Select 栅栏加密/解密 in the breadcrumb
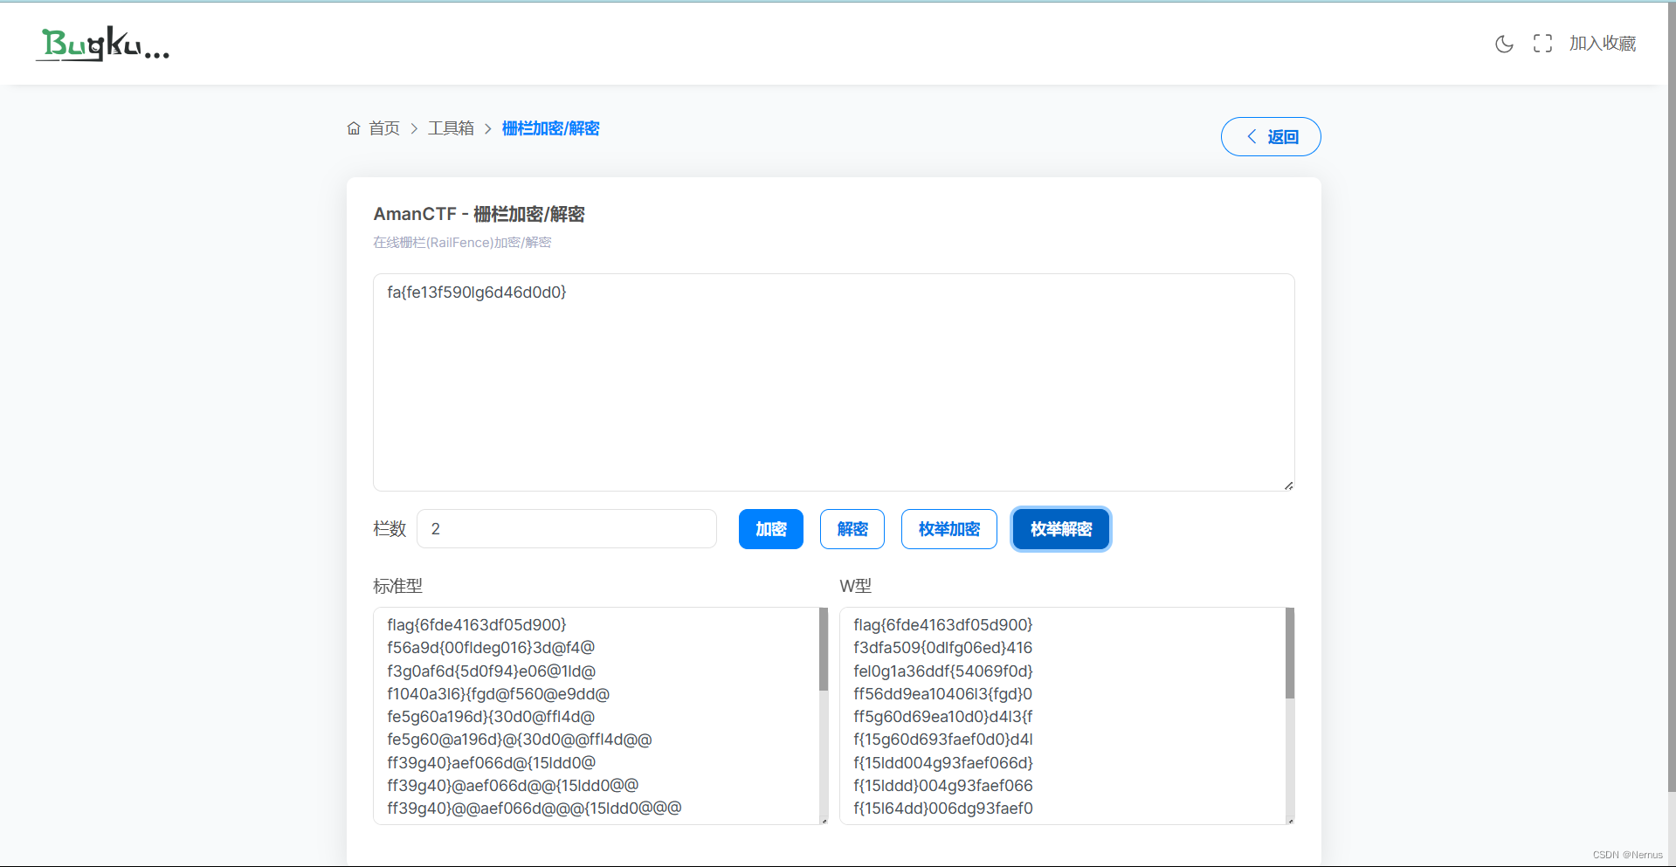 click(550, 127)
